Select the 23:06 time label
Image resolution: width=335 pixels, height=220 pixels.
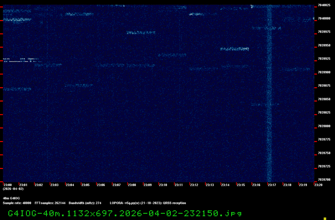[x=101, y=185]
